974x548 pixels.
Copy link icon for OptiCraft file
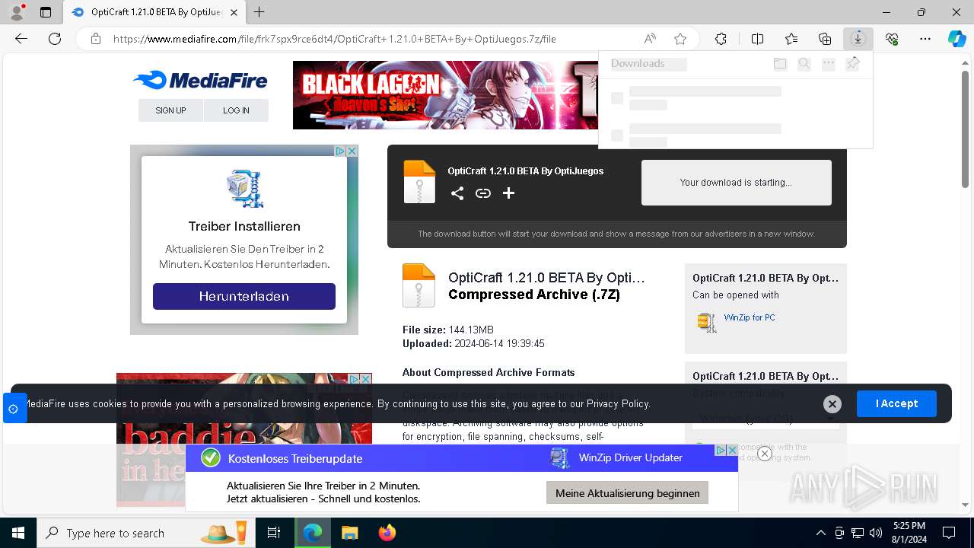tap(483, 193)
